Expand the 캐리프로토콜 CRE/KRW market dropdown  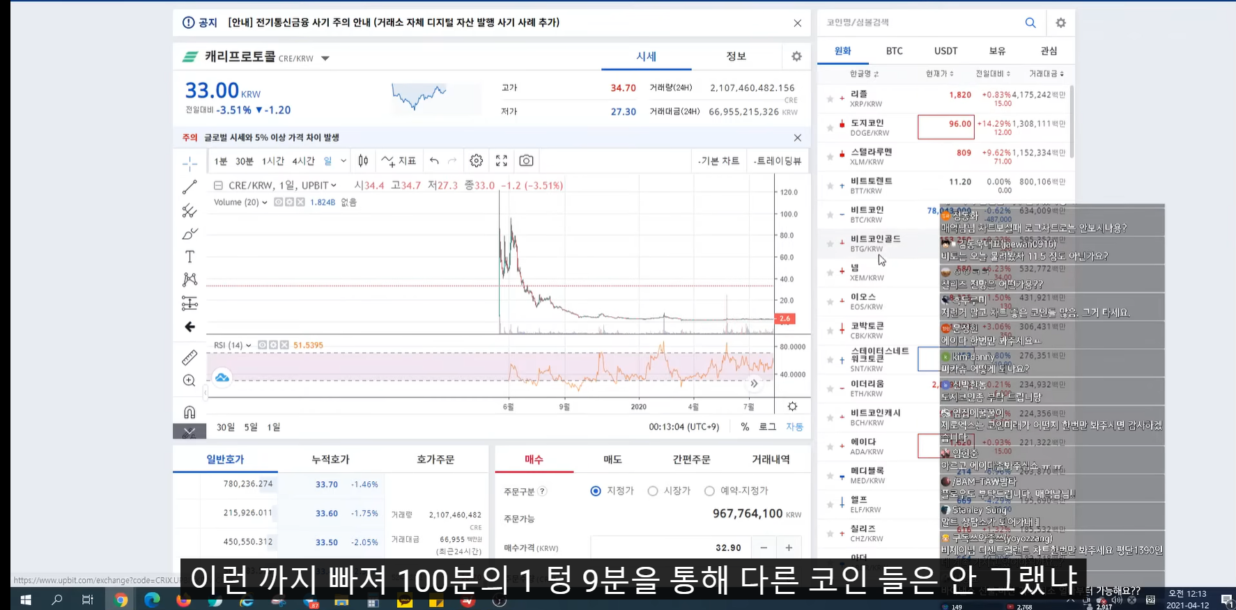point(325,58)
